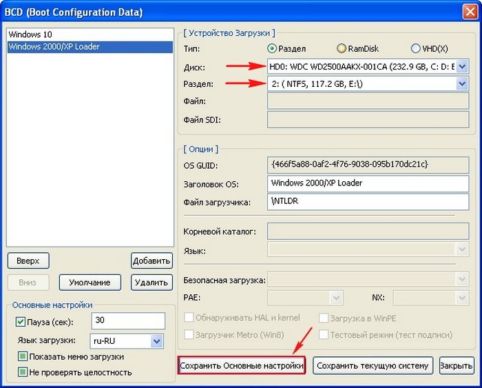This screenshot has width=482, height=388.
Task: Click the pause seconds field showing 30
Action: click(x=128, y=320)
